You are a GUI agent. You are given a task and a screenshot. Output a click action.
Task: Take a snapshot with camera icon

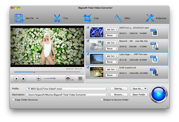point(68,78)
